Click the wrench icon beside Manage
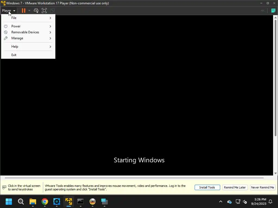 pyautogui.click(x=6, y=38)
